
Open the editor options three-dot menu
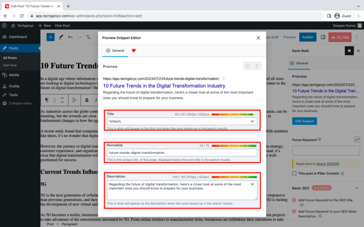click(x=357, y=37)
